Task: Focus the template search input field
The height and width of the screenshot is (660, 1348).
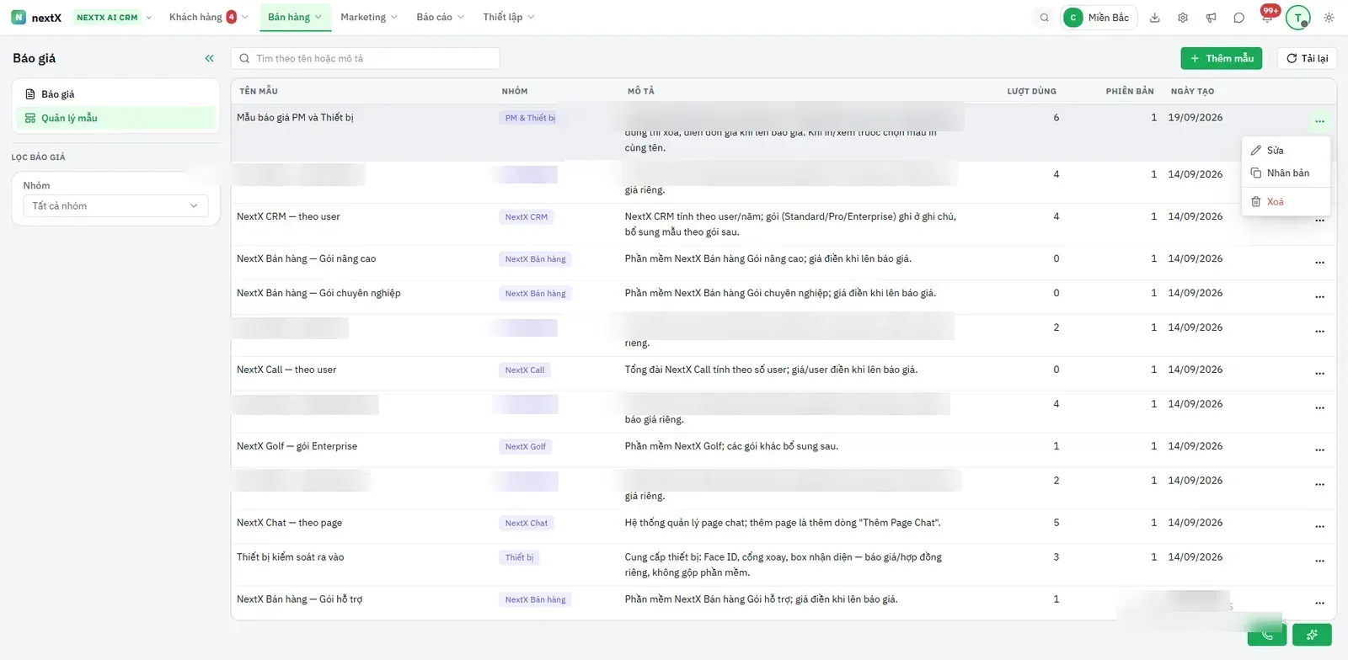Action: 365,58
